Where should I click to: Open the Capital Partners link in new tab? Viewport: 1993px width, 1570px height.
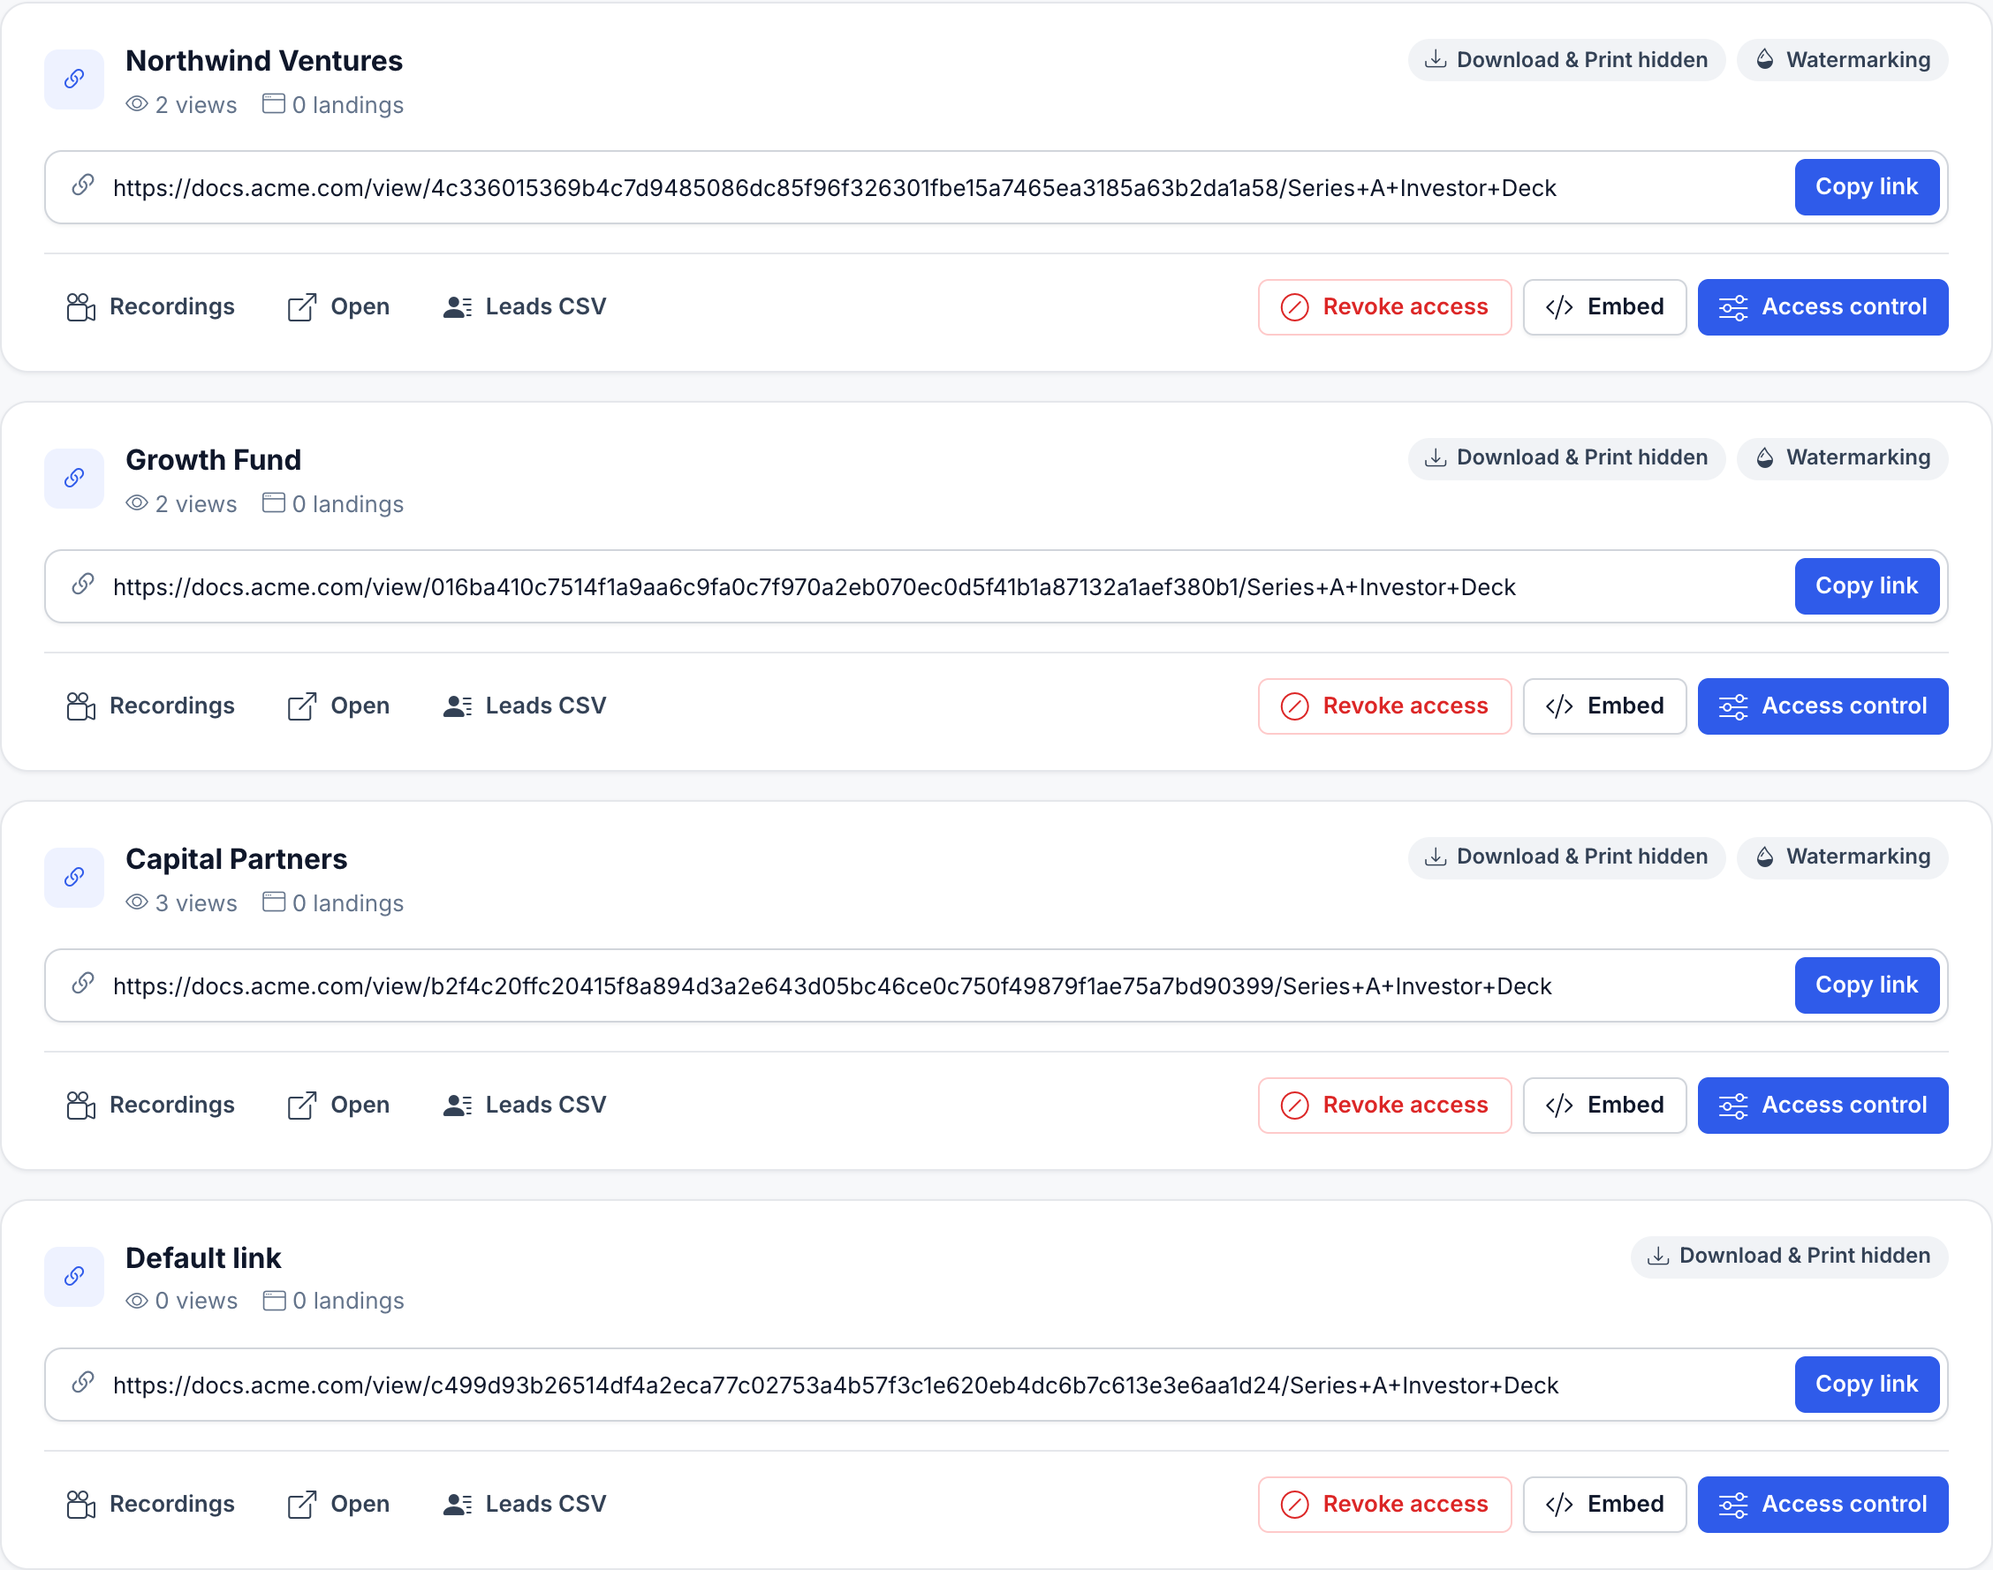pos(338,1105)
